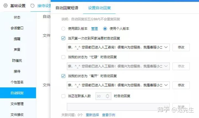Image resolution: width=199 pixels, height=118 pixels.
Task: Click 修改 for the first-message reply
Action: click(181, 47)
